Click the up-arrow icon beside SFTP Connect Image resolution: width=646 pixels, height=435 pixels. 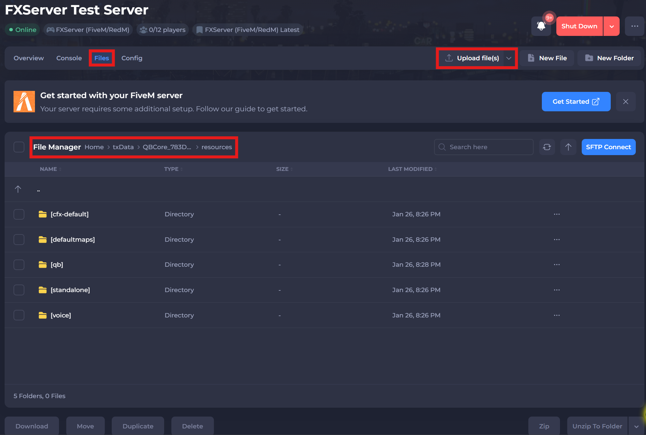click(568, 147)
